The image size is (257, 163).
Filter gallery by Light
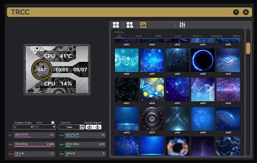click(x=178, y=36)
